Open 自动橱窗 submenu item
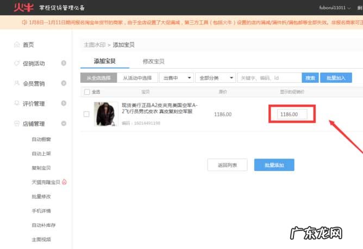Image resolution: width=363 pixels, height=249 pixels. (x=41, y=139)
